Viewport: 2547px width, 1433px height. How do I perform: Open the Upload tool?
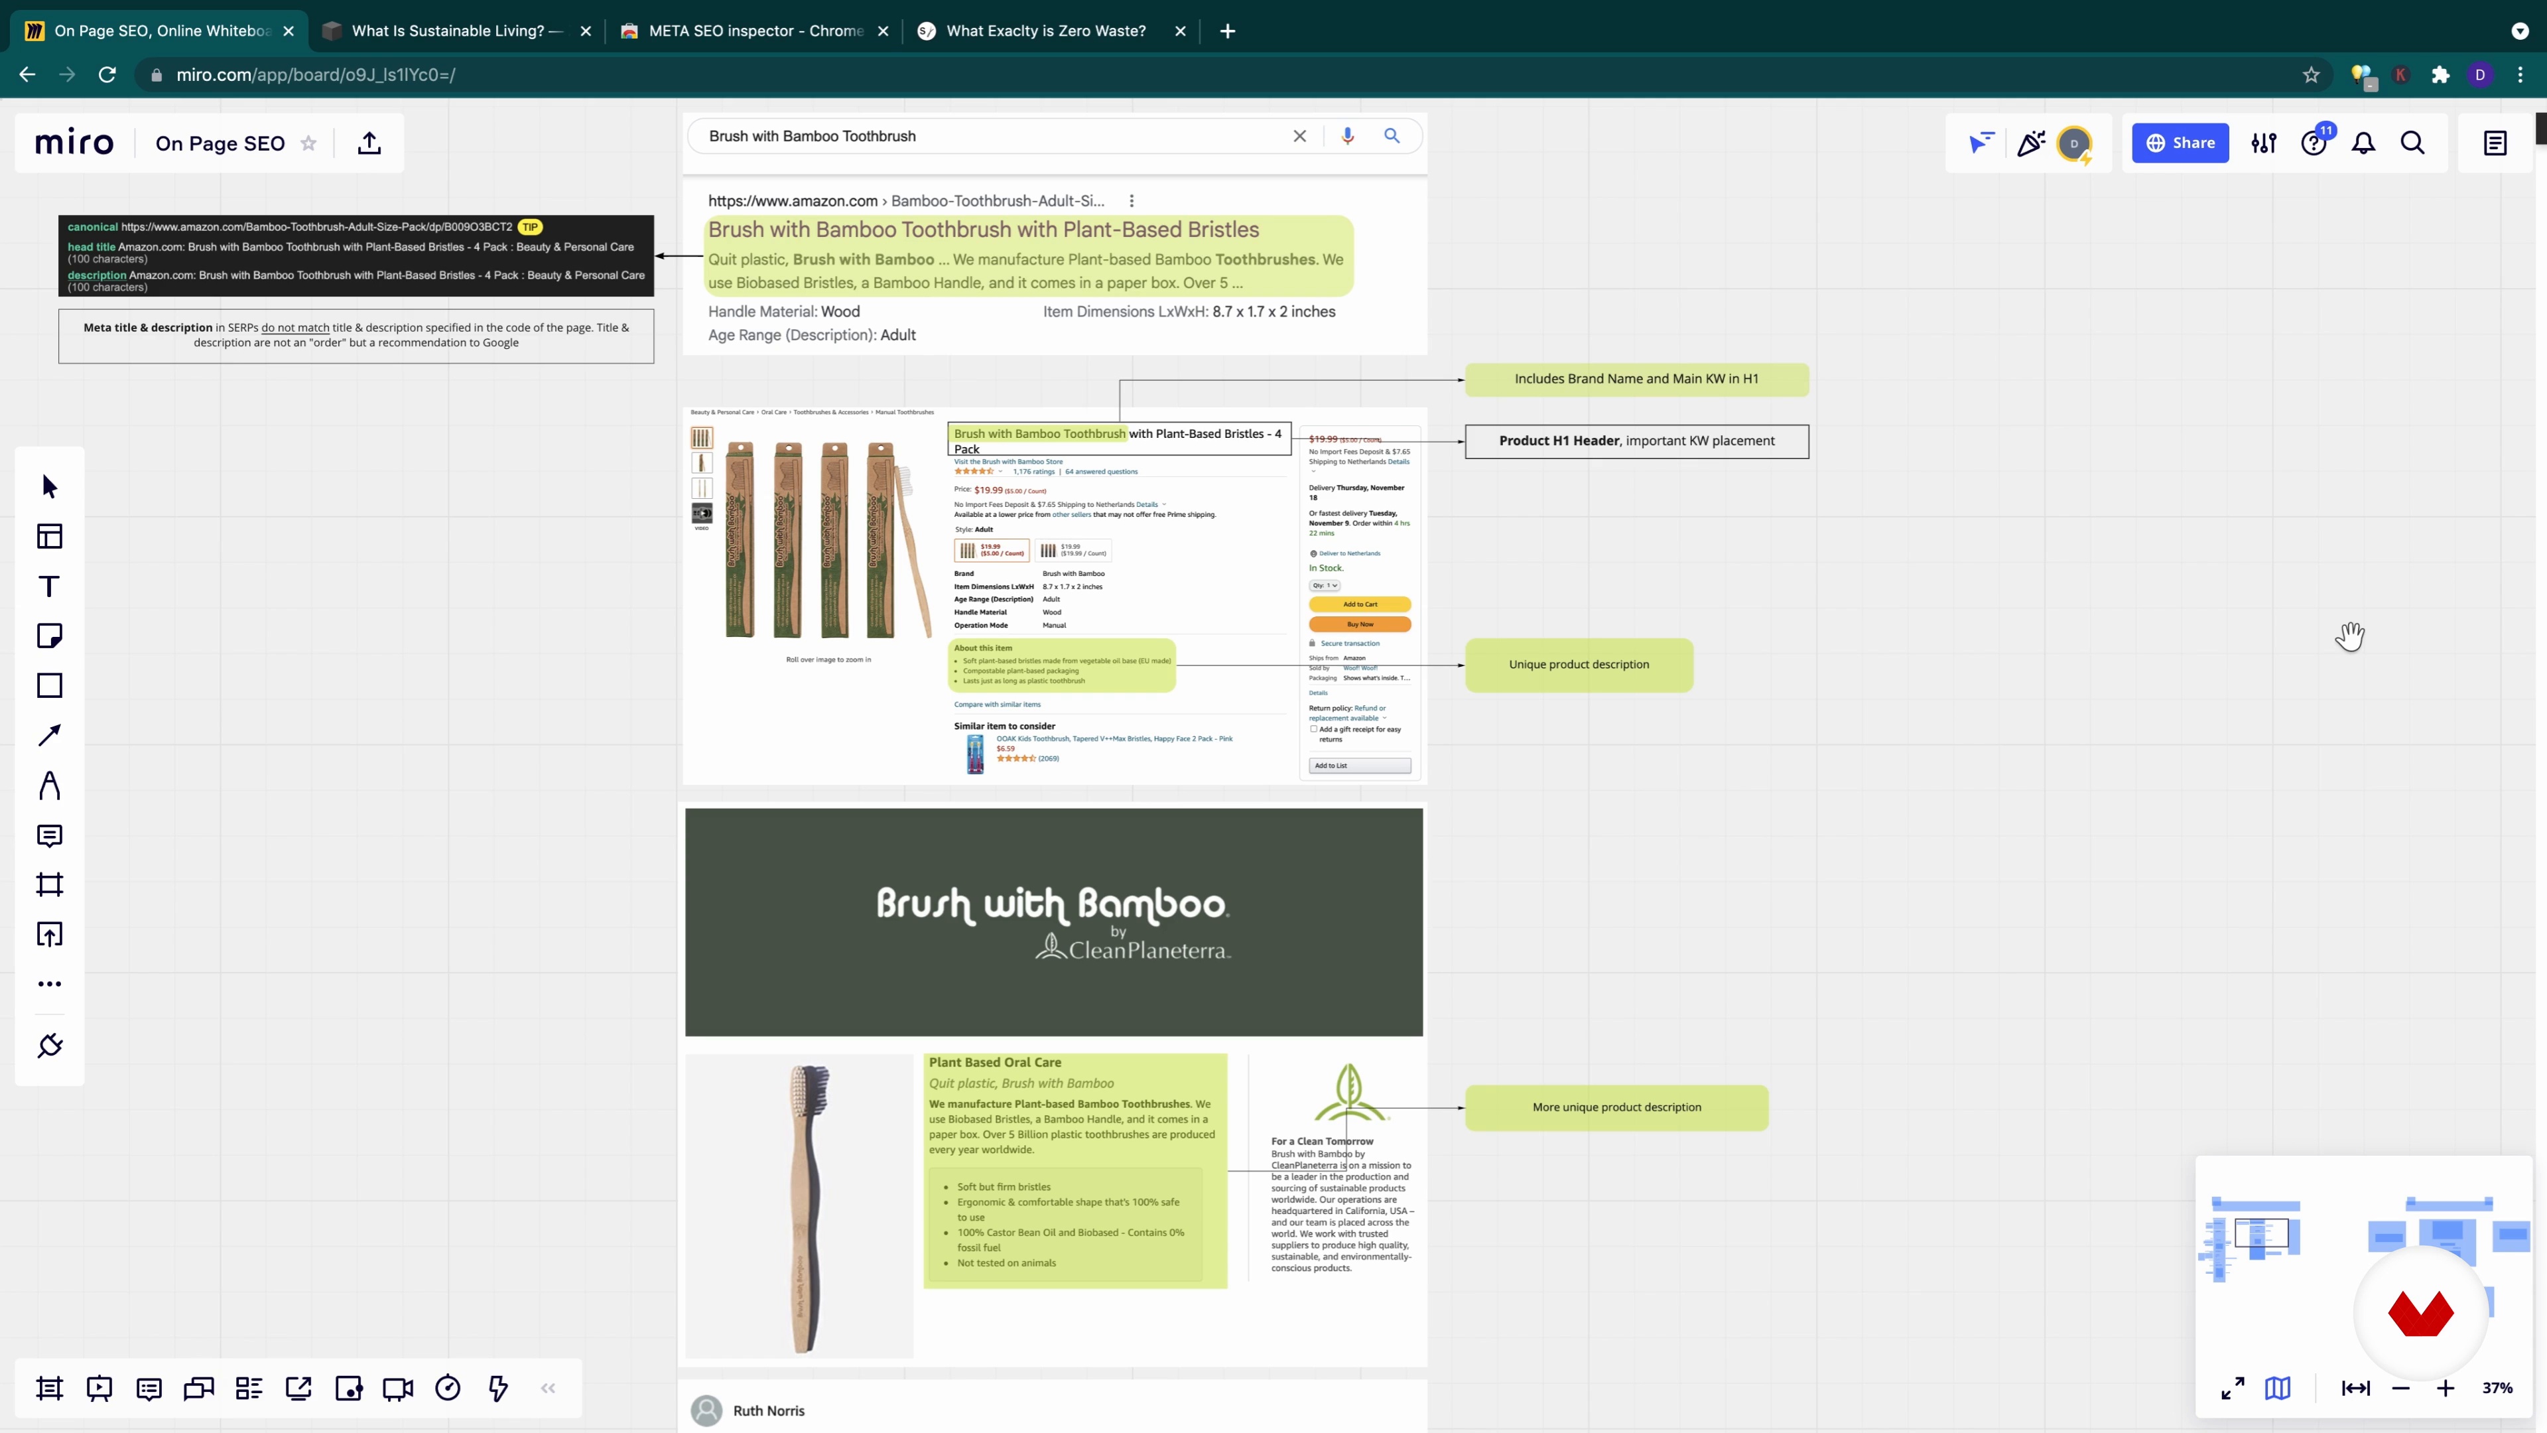click(x=50, y=935)
